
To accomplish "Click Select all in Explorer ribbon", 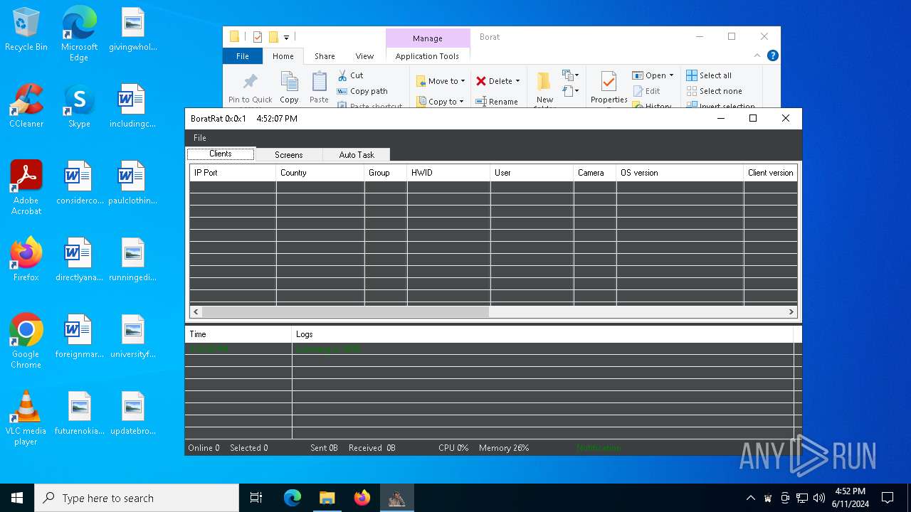I will pos(709,75).
